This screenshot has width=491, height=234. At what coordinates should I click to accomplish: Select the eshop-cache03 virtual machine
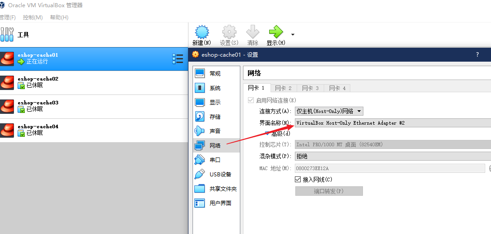tap(94, 107)
